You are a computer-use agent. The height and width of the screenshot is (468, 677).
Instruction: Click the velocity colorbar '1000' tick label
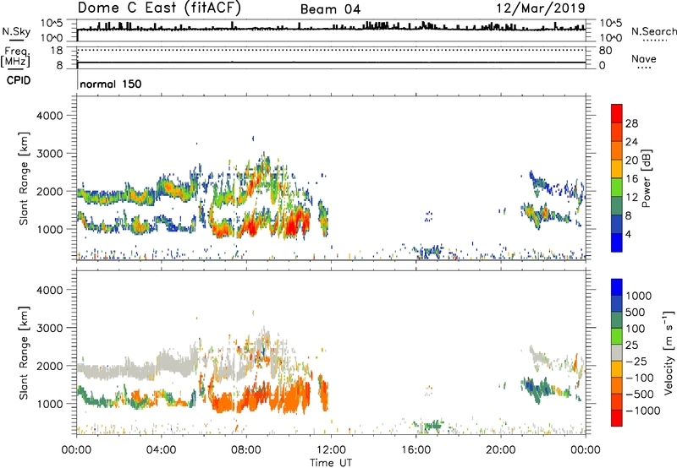(x=639, y=296)
